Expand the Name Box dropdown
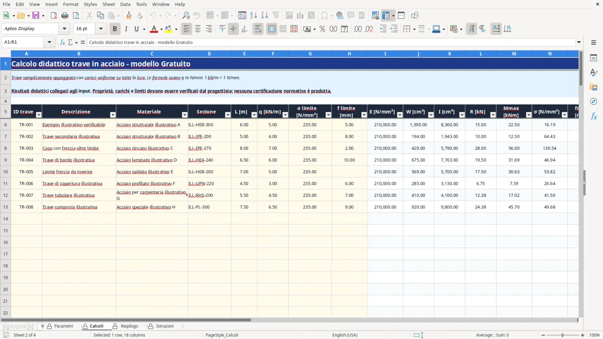This screenshot has height=339, width=603. pyautogui.click(x=49, y=42)
